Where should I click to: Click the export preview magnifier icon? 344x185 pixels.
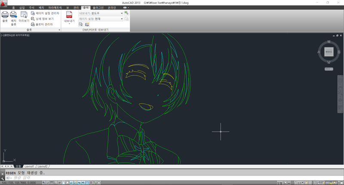point(81,24)
